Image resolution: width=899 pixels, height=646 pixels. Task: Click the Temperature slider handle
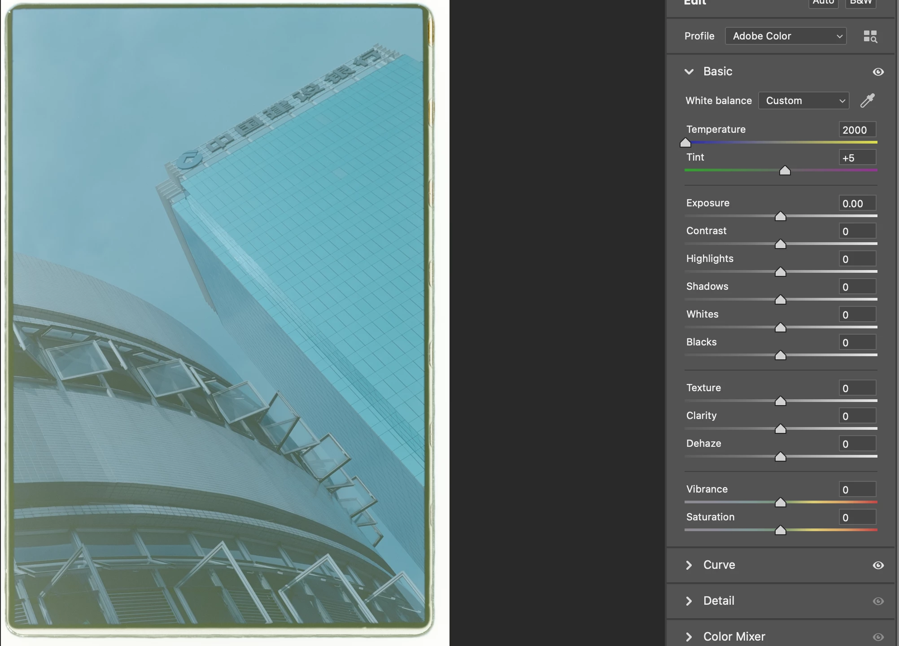point(685,143)
